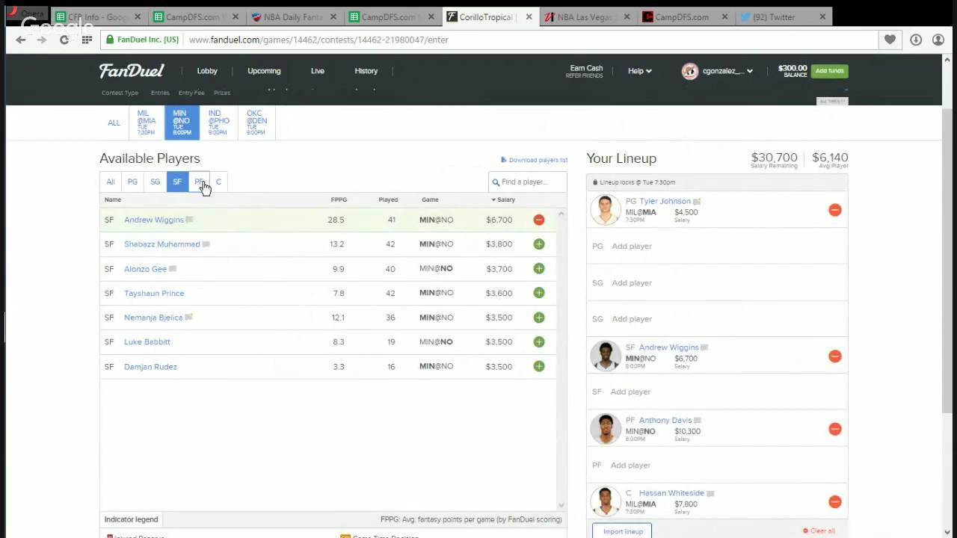
Task: Show SF position tab
Action: point(177,182)
